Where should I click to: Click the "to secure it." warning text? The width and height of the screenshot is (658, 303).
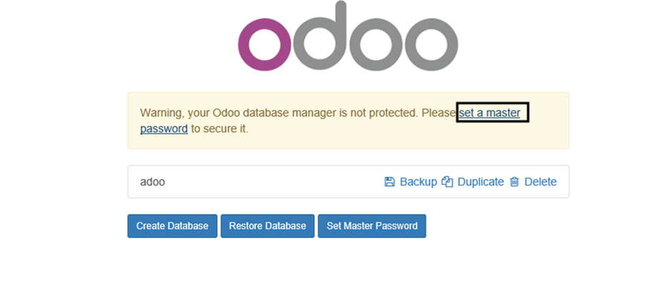point(219,129)
